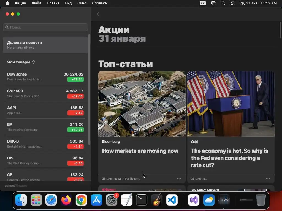
Task: Open the Окно menu
Action: 82,3
